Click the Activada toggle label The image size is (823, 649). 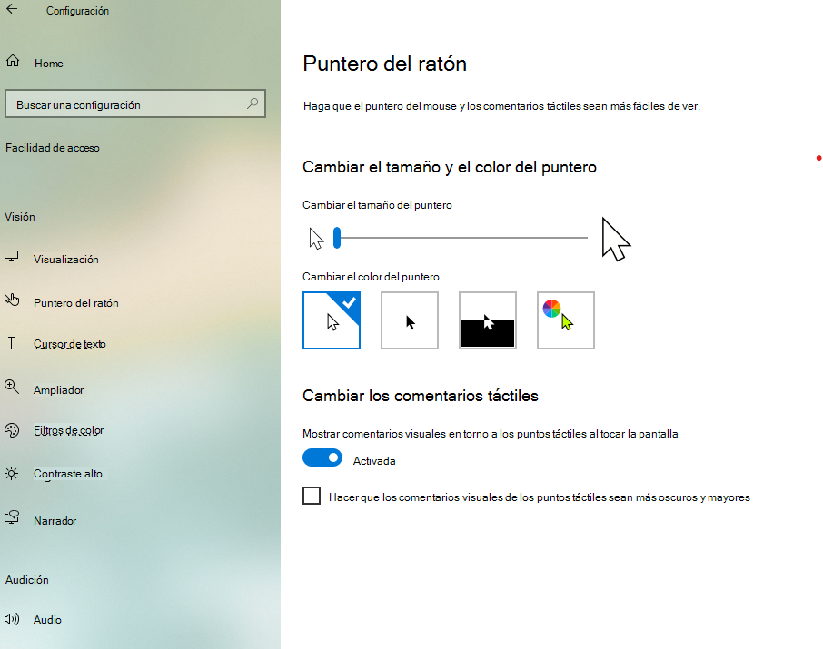[374, 461]
